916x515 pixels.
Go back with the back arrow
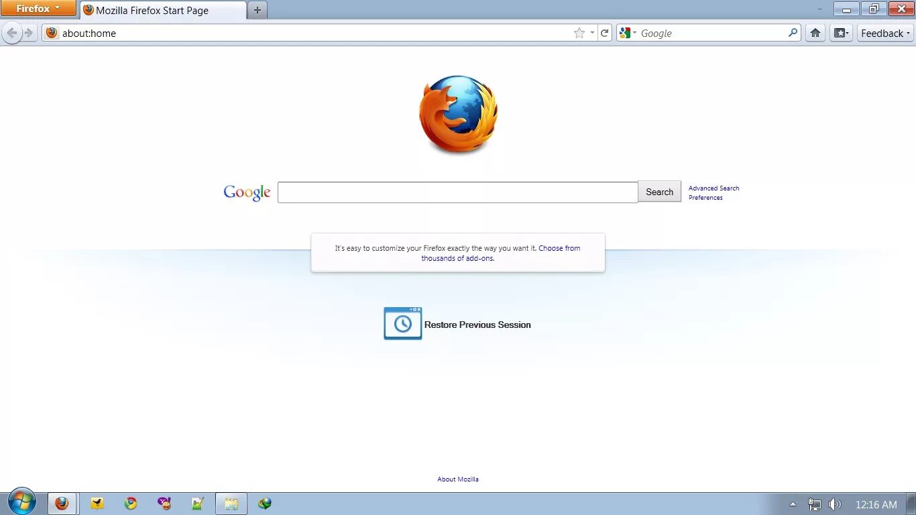click(11, 33)
